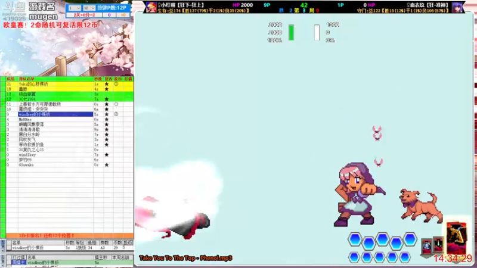477x268 pixels.
Task: Click the small dark card showing a U shape
Action: [438, 244]
